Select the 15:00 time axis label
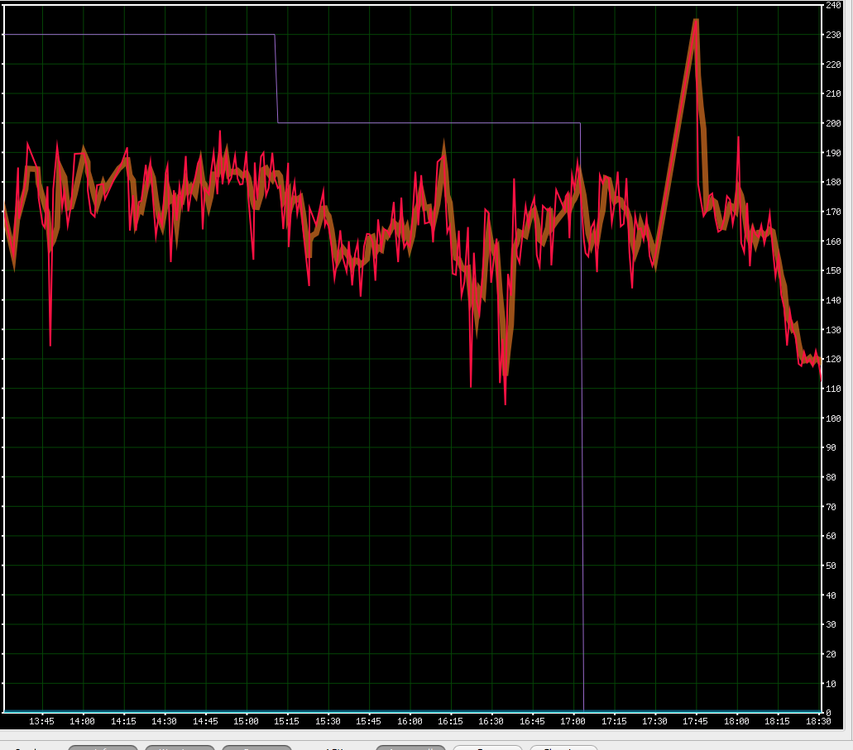 pyautogui.click(x=246, y=721)
